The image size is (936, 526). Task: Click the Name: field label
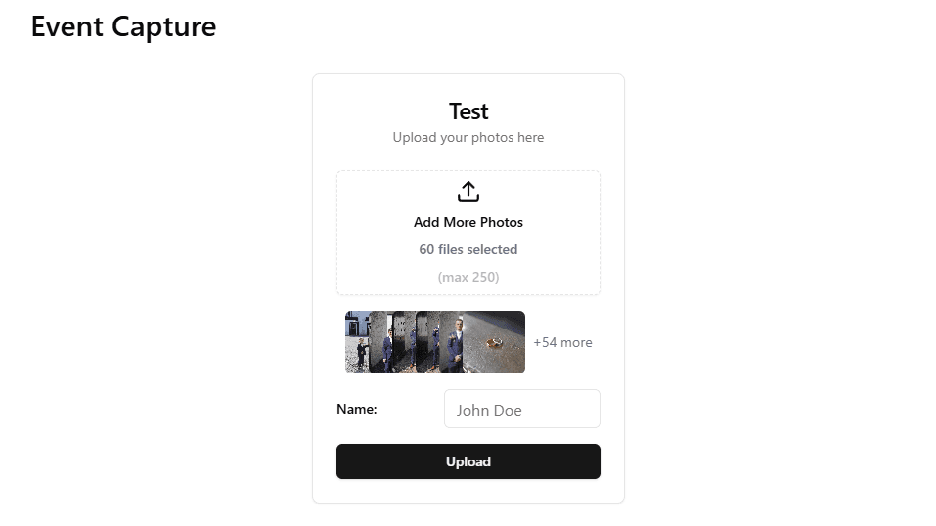click(357, 409)
